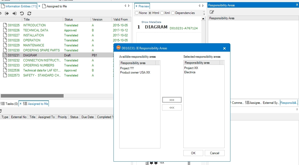Click the edit Responsibility Areas pencil icon
Screen dimensions: 299x165
tap(212, 12)
